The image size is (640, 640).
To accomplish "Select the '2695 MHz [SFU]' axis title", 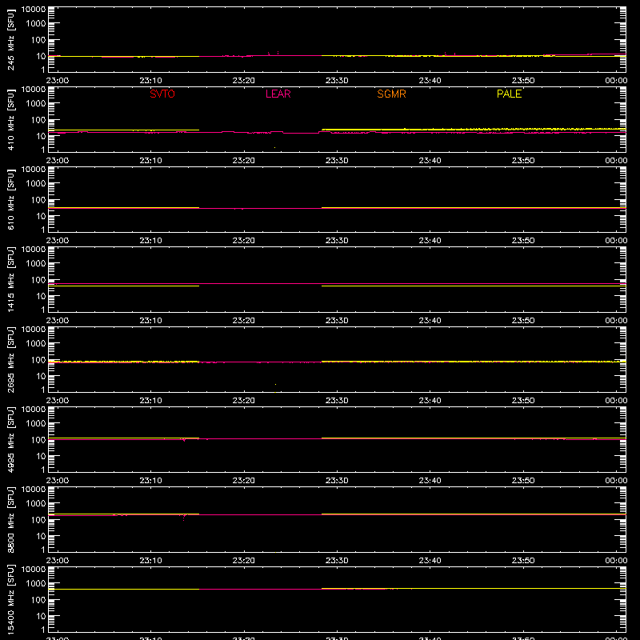I will point(10,359).
